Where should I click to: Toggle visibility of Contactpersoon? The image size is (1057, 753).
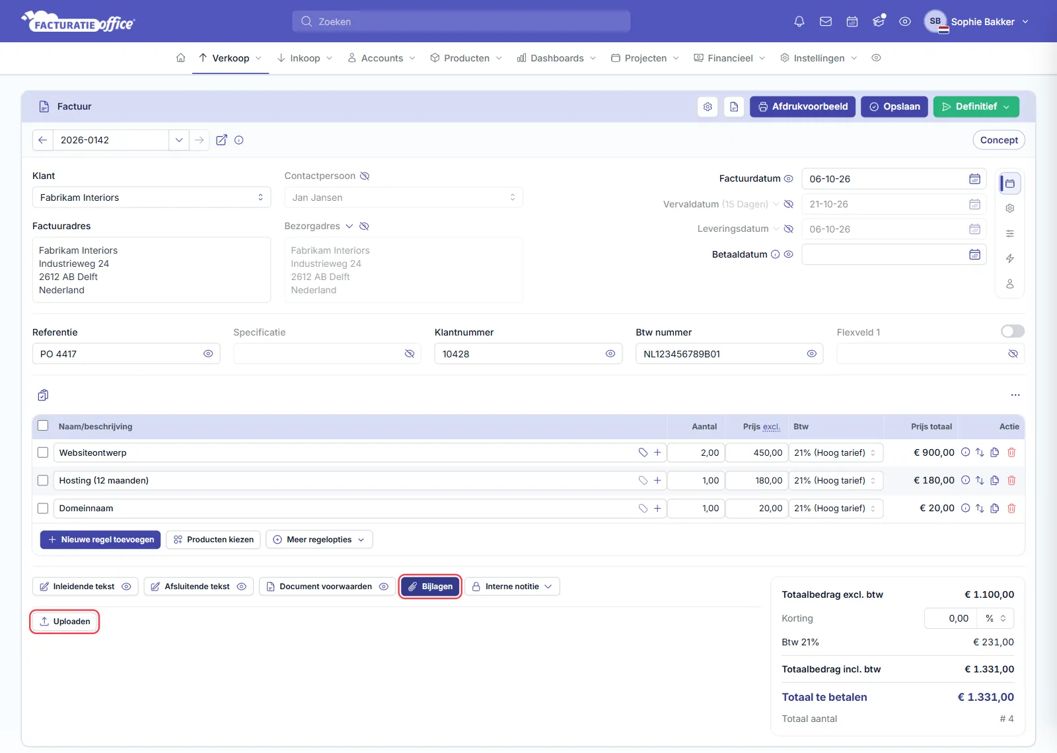pyautogui.click(x=365, y=176)
